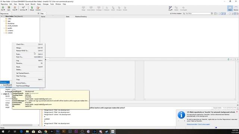The height and width of the screenshot is (134, 239).
Task: Open the Windows Start button
Action: tap(3, 131)
